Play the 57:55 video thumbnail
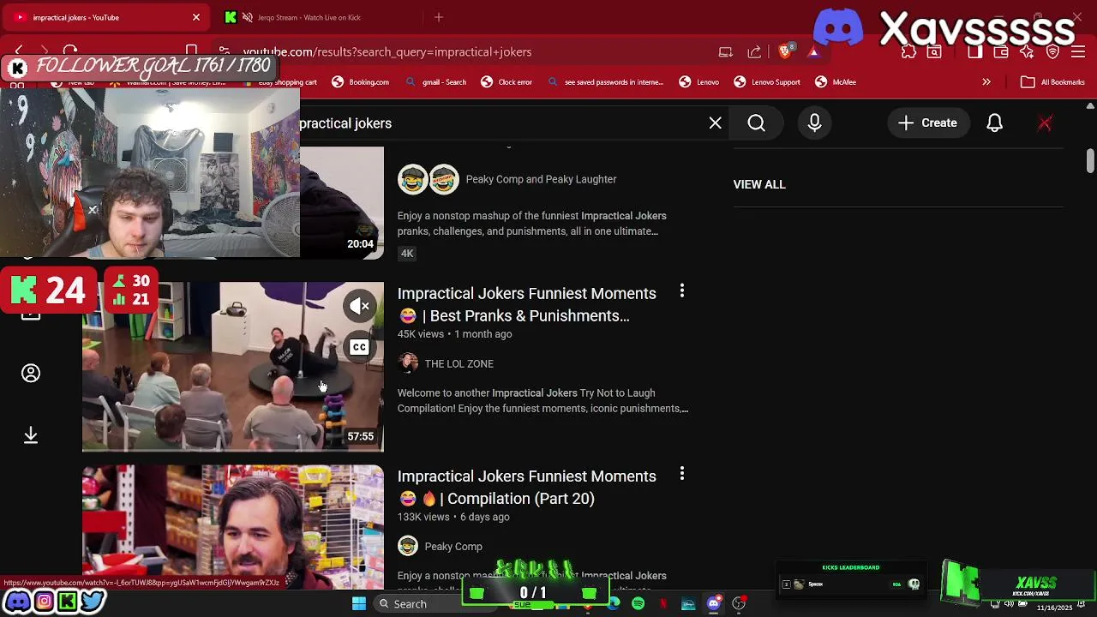The image size is (1097, 617). 233,367
